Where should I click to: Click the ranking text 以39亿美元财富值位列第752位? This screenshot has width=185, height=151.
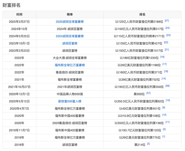click(139, 80)
